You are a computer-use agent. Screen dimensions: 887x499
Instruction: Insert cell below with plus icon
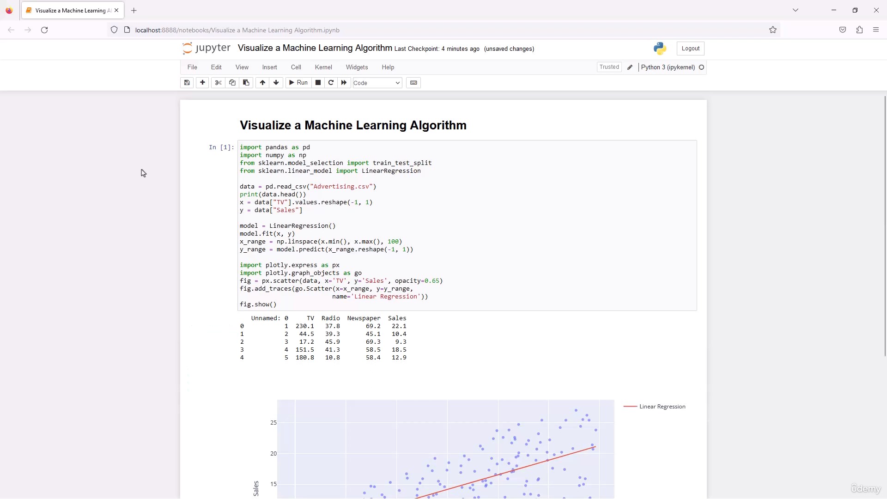tap(202, 83)
